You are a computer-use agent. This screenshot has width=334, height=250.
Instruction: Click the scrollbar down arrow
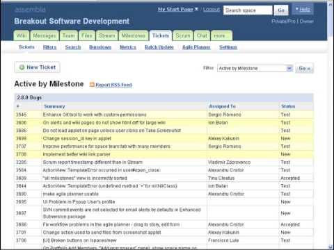(x=331, y=247)
